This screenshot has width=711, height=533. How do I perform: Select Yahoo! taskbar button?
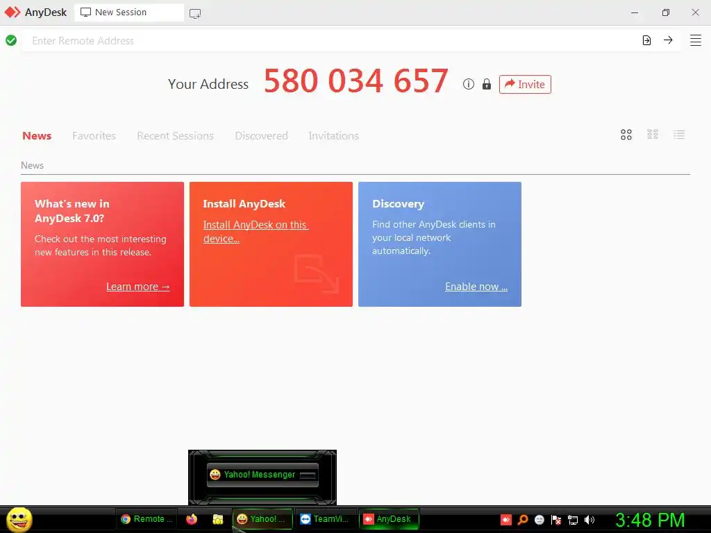pos(262,519)
